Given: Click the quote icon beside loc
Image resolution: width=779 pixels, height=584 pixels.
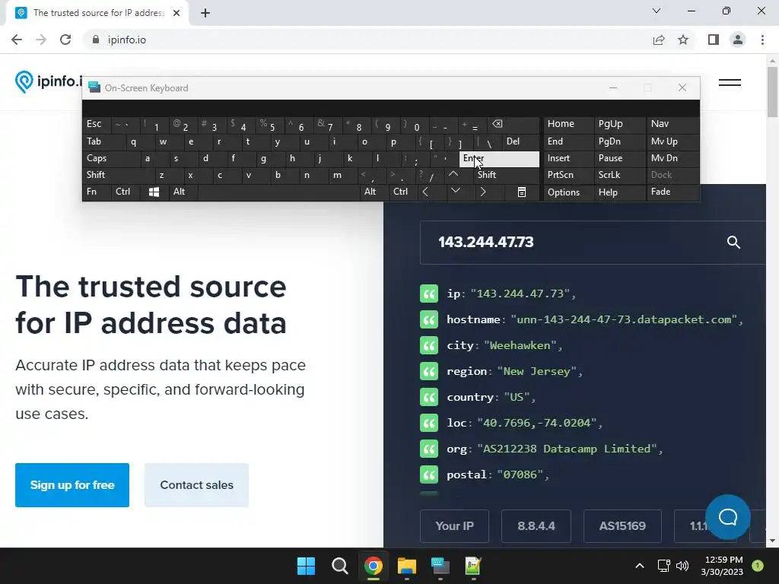Looking at the screenshot, I should 429,423.
